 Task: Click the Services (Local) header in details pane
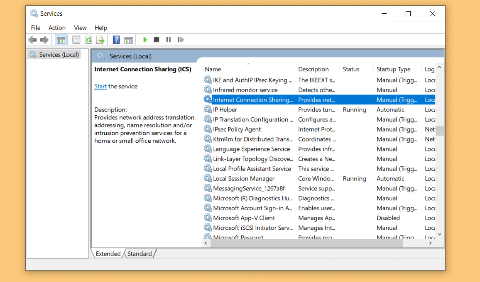pos(130,56)
